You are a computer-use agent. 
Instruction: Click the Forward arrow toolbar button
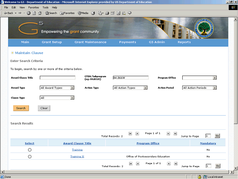coord(20,13)
